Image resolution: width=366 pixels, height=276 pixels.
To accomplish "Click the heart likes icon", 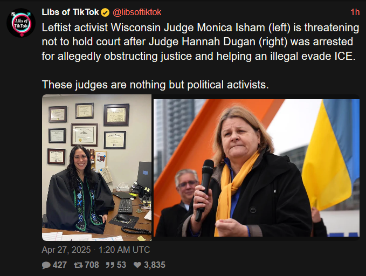I will pos(137,265).
